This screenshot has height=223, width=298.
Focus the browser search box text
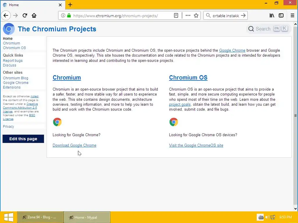click(x=226, y=16)
